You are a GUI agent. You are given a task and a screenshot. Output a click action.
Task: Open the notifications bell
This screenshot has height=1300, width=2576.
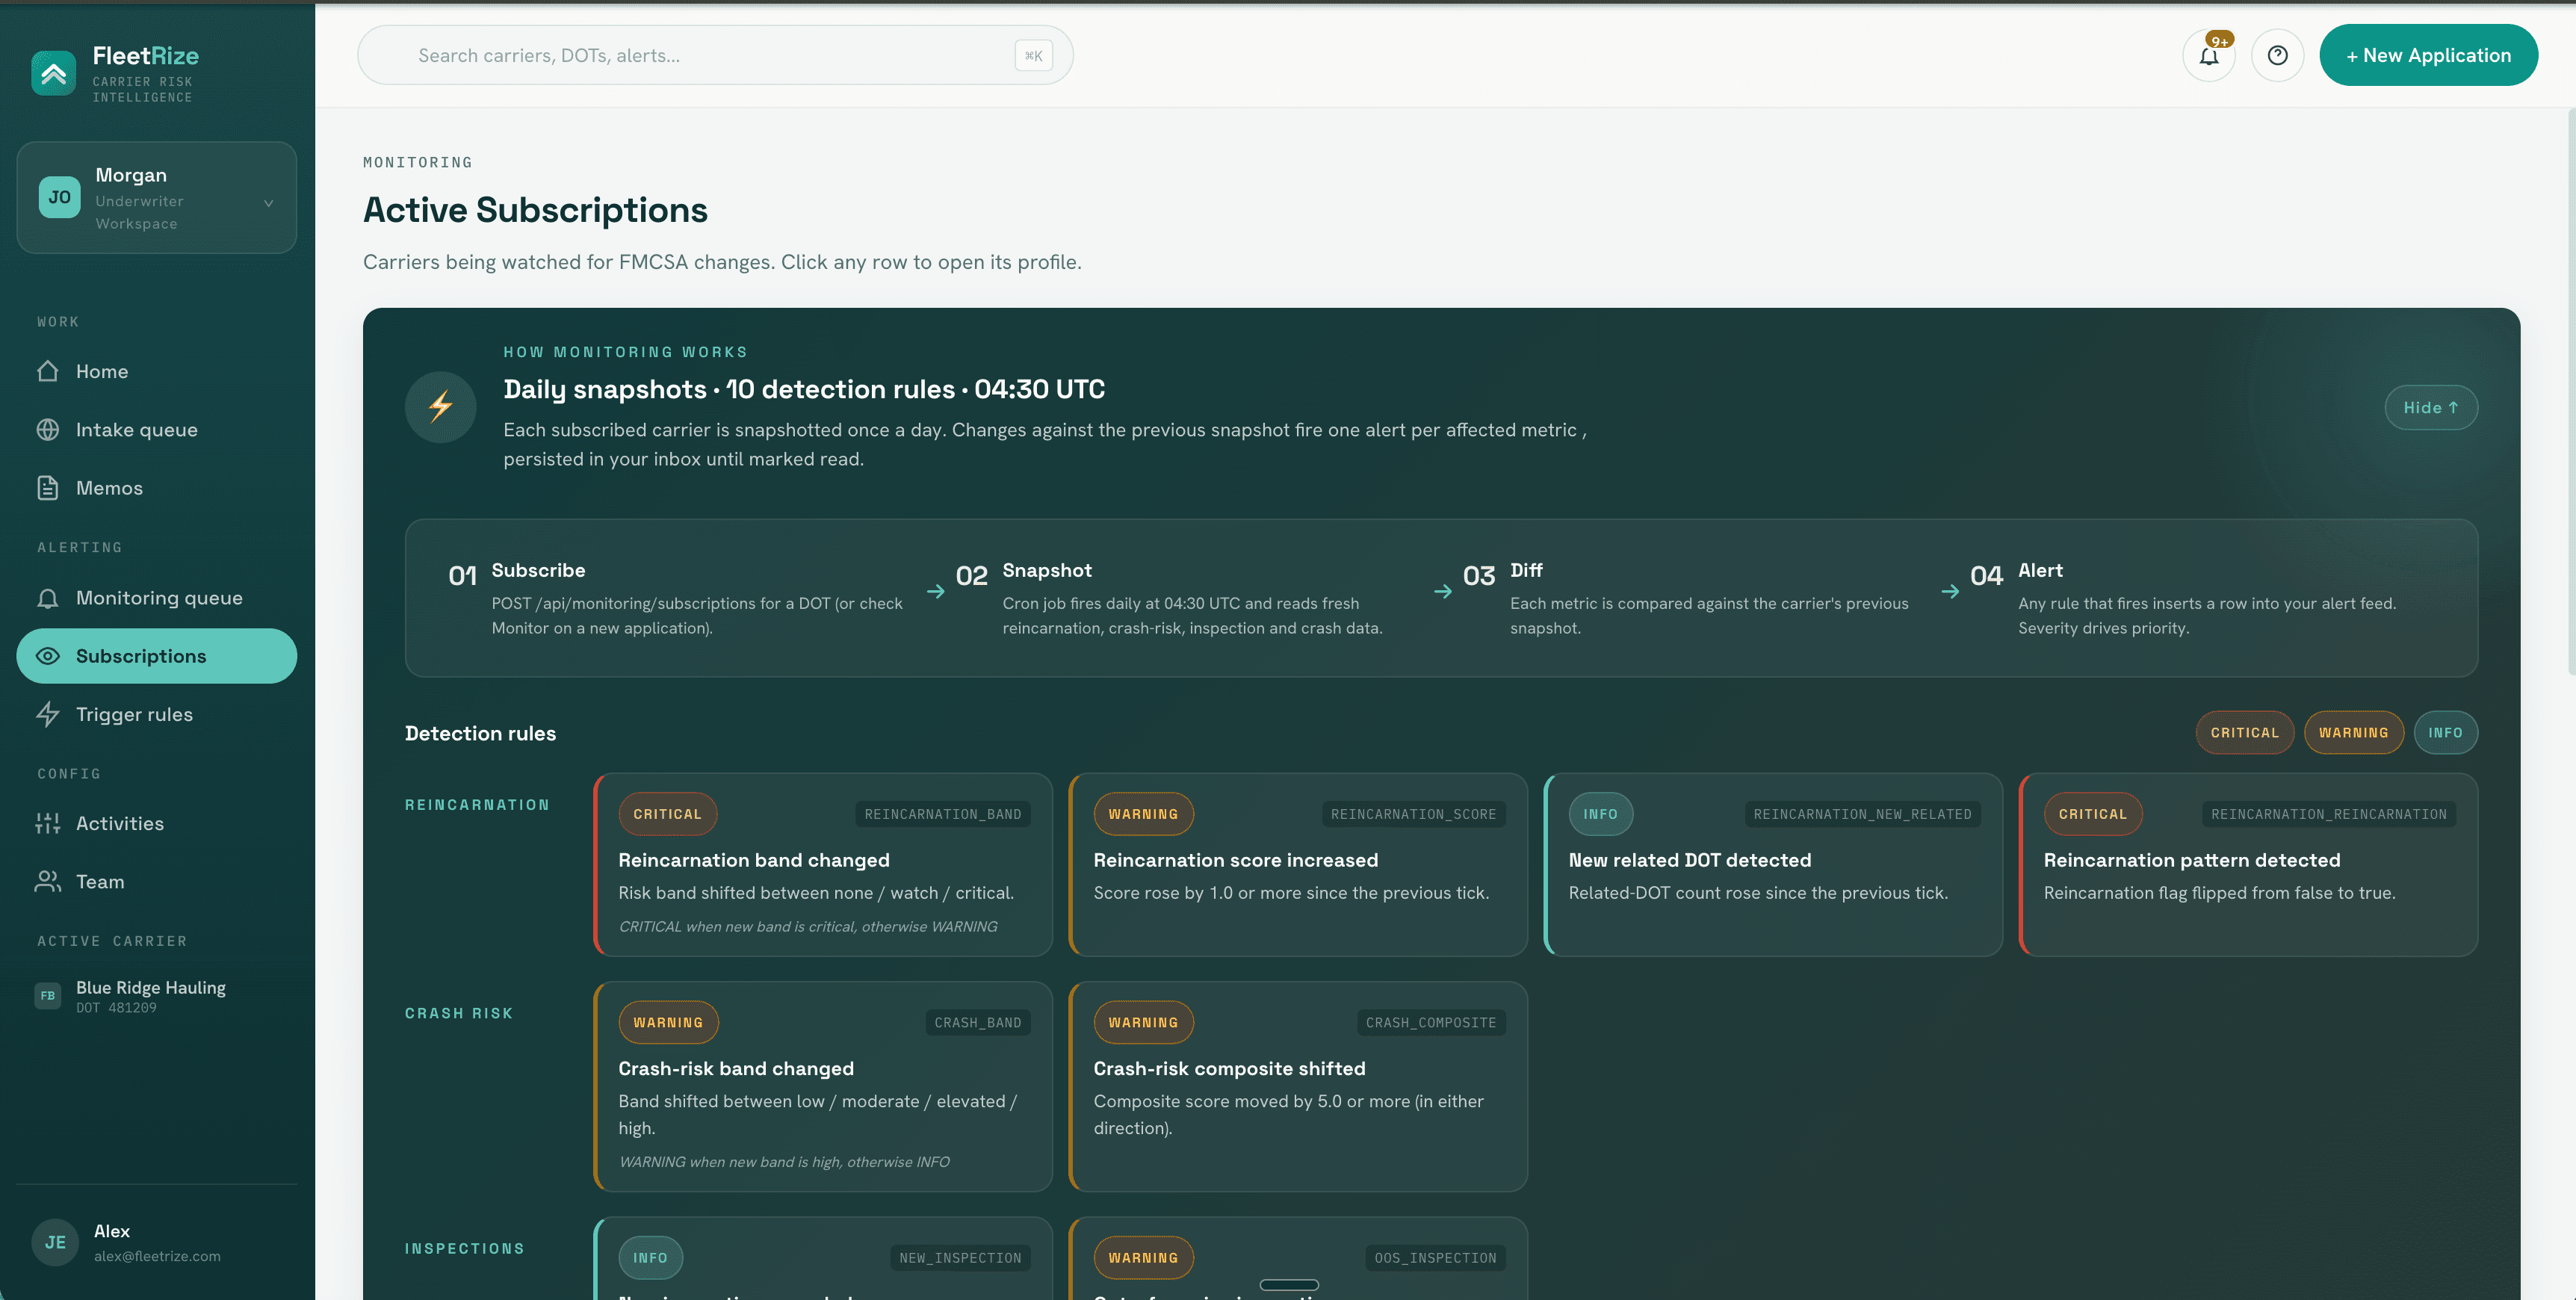click(x=2208, y=56)
